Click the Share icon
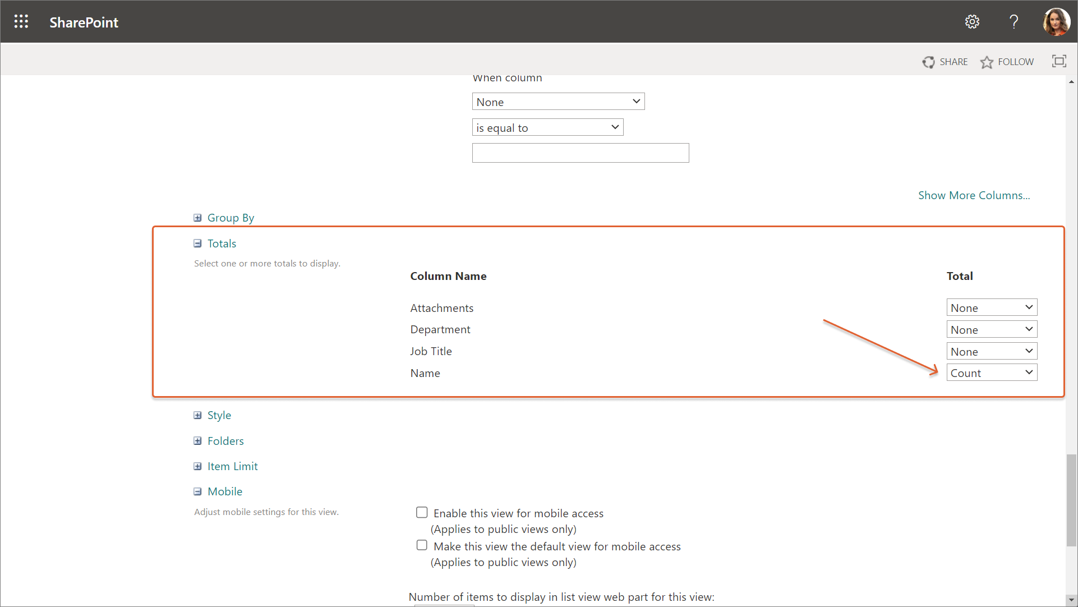 click(x=929, y=62)
